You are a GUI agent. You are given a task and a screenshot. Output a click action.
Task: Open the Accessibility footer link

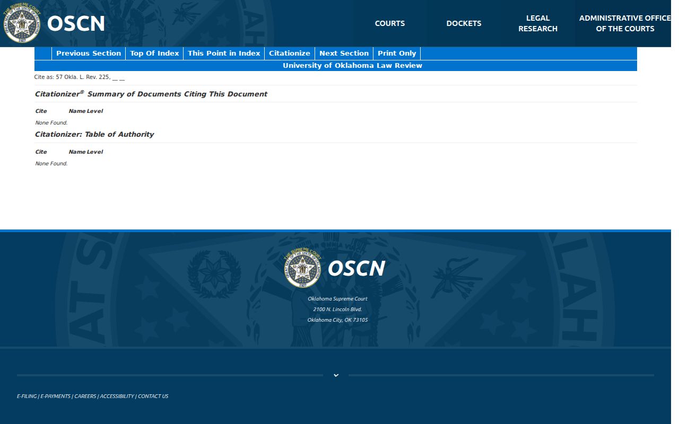click(117, 396)
